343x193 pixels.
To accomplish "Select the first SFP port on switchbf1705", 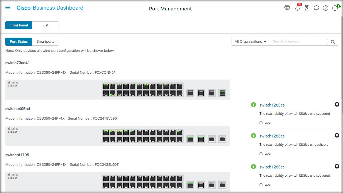I will 190,185.
